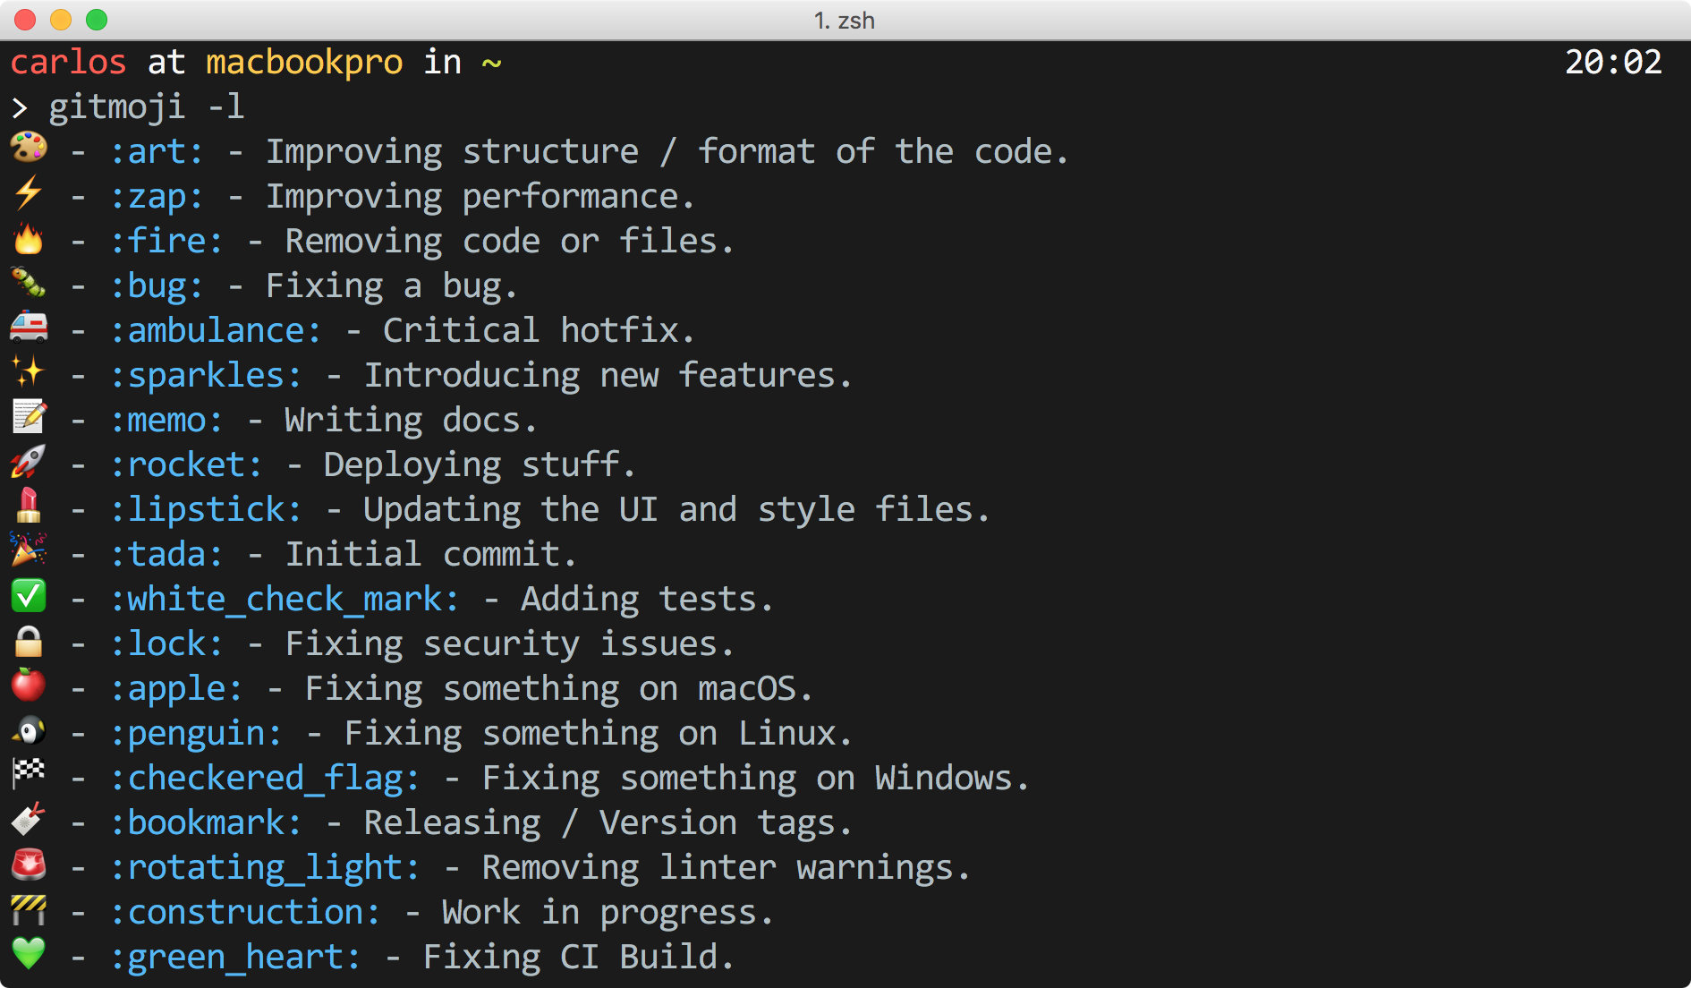Click the '1. zsh' window title

point(845,20)
